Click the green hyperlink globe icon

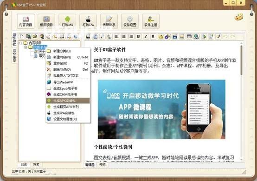pos(196,36)
